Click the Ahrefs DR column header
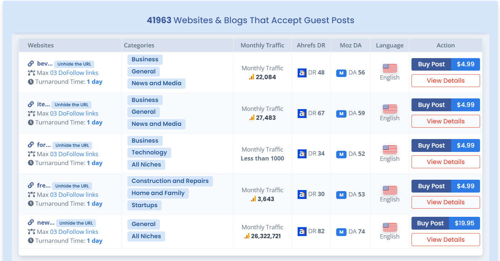 point(311,45)
